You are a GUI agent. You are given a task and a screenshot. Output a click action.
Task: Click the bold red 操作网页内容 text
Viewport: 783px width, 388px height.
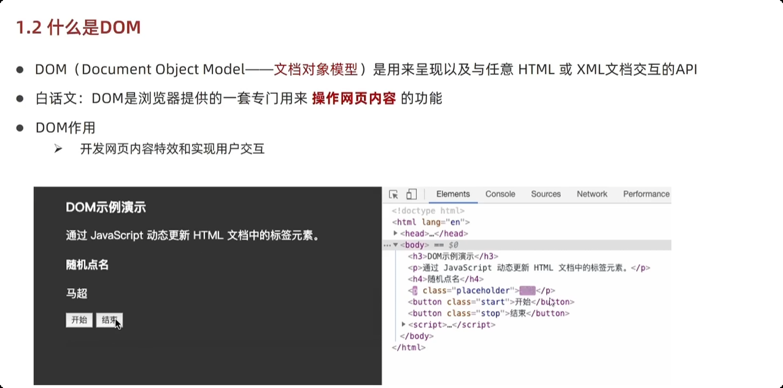coord(353,98)
